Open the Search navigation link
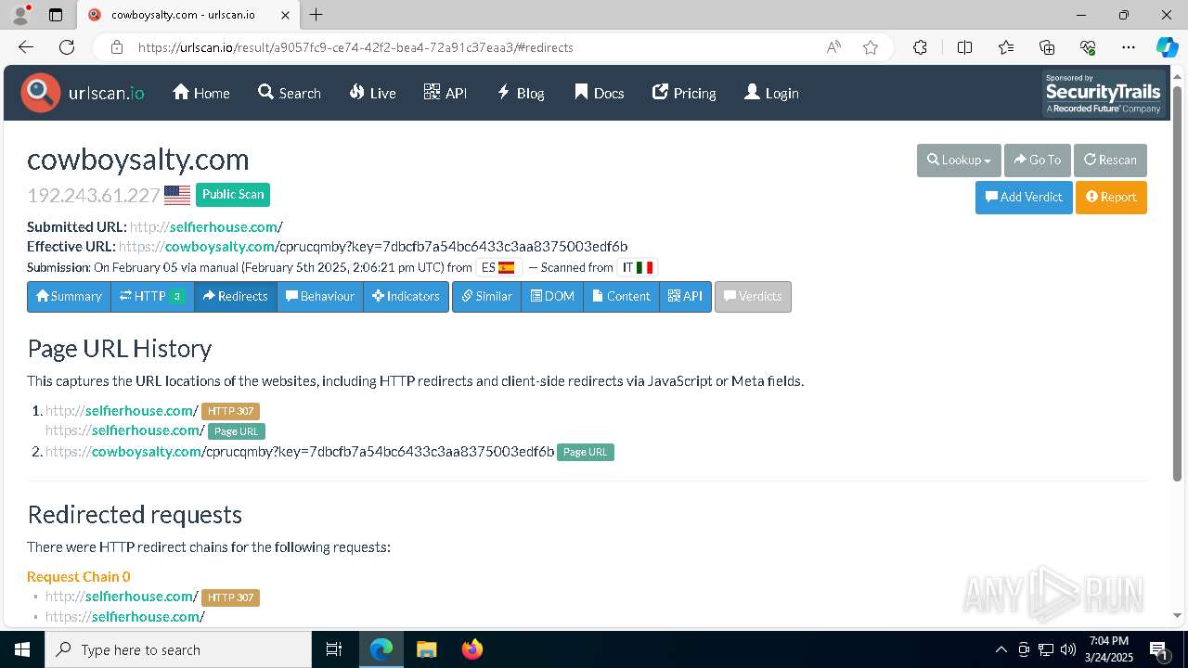The height and width of the screenshot is (668, 1188). 290,93
